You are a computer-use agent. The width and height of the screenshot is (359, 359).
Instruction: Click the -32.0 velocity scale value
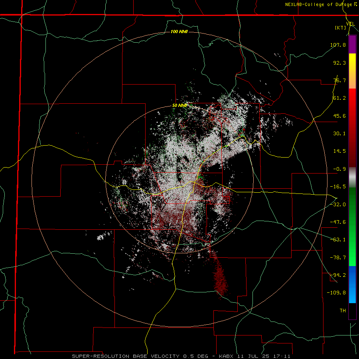coord(338,204)
